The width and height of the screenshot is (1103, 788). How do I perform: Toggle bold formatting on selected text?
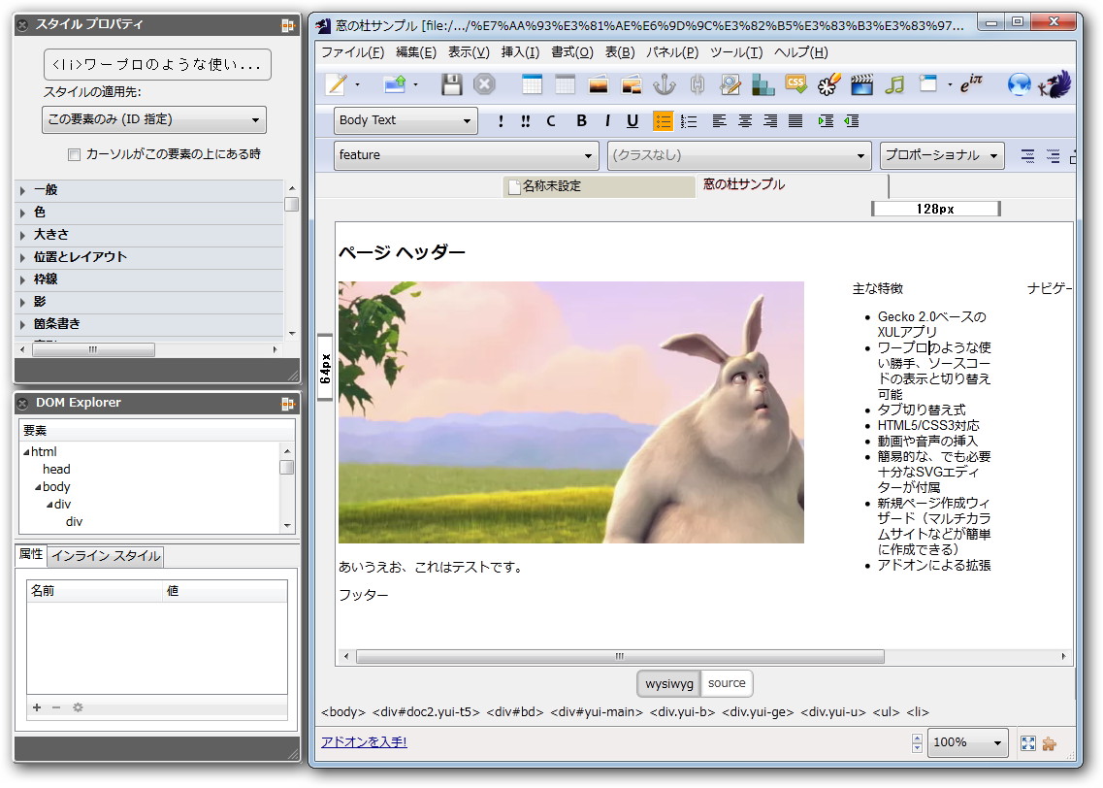coord(580,120)
